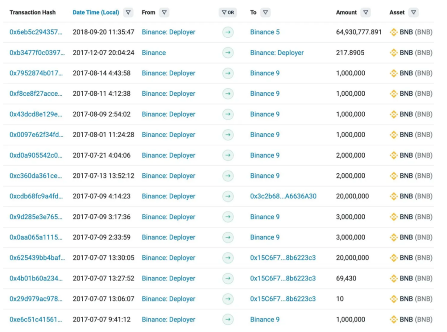Click the BNB icon in the 2017-07-07 13:06:07 row
This screenshot has width=447, height=332.
pyautogui.click(x=393, y=299)
